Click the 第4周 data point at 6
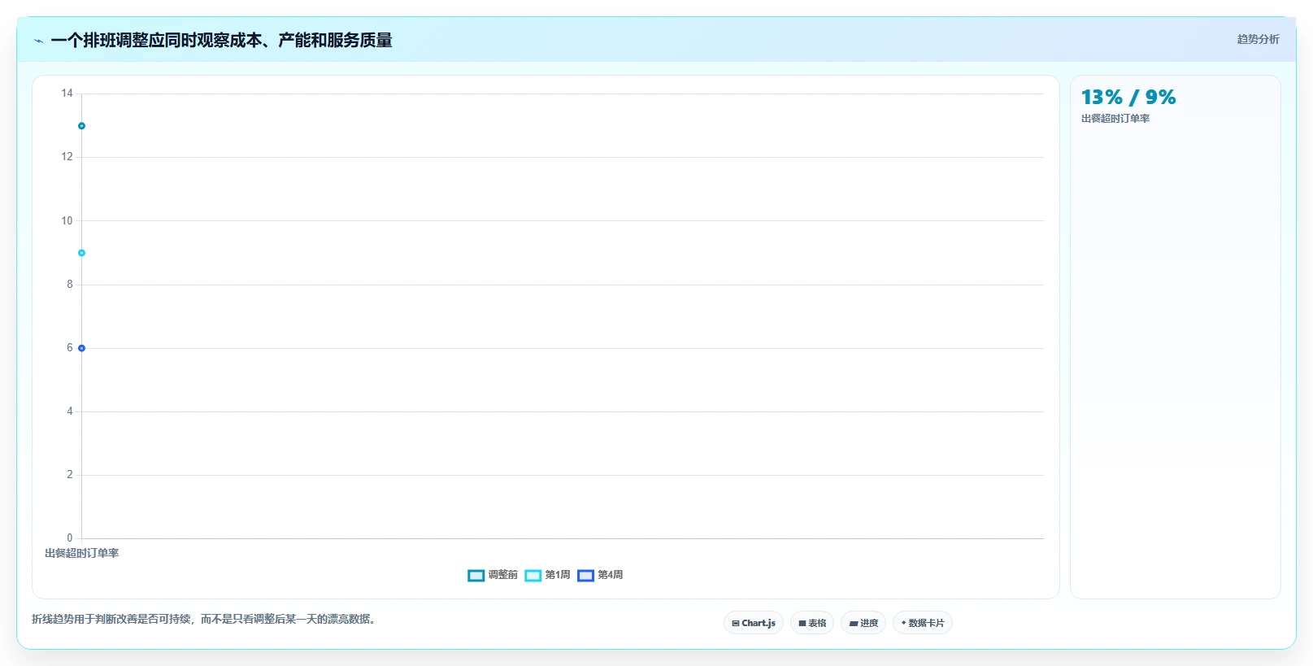 (x=81, y=348)
